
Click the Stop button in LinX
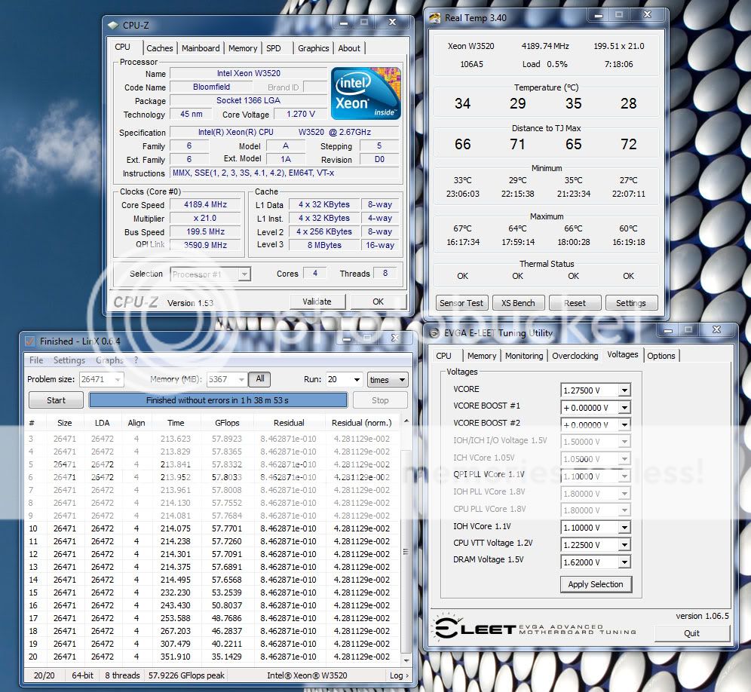tap(380, 400)
